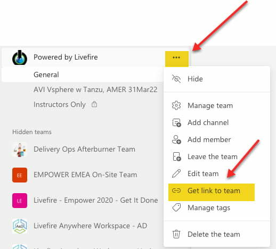Image resolution: width=276 pixels, height=249 pixels.
Task: Open EMPOWER EMEA On-Site Team
Action: click(85, 175)
